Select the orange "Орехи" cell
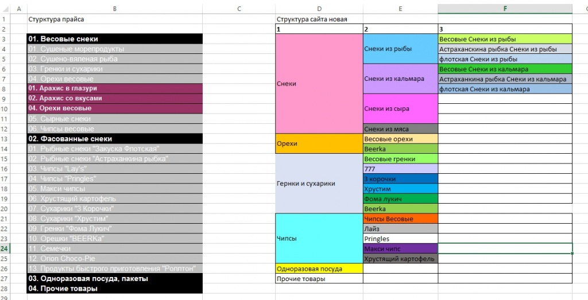588x300 pixels. pos(319,144)
